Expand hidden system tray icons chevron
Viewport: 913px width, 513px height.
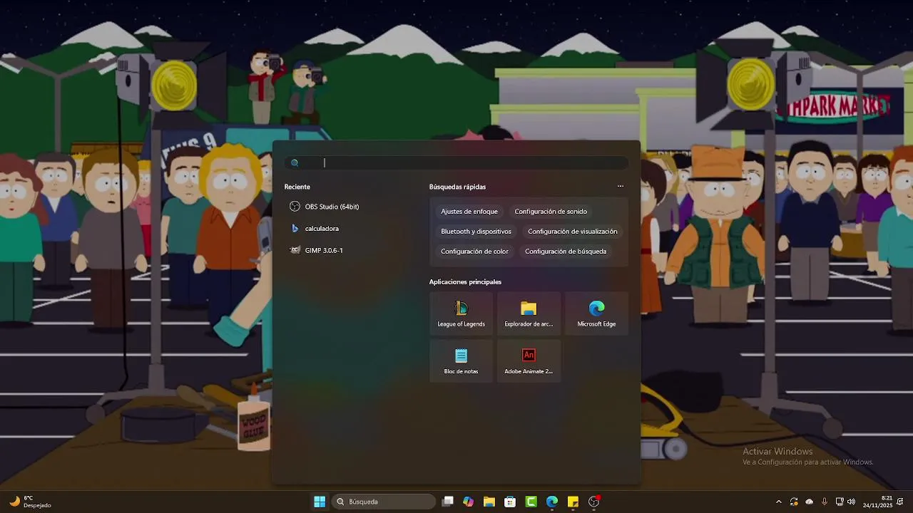(778, 502)
